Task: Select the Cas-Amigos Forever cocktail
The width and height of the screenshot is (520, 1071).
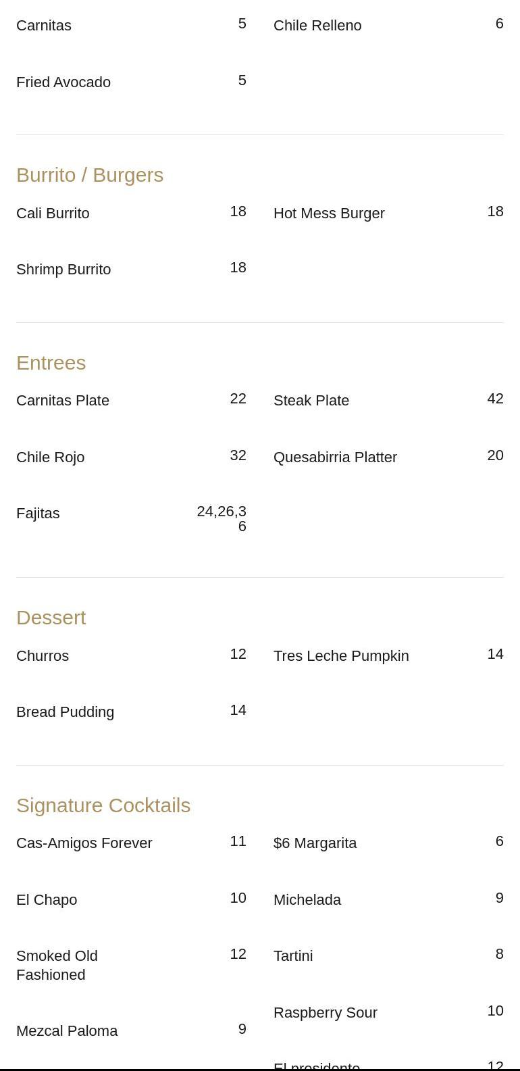Action: tap(84, 843)
